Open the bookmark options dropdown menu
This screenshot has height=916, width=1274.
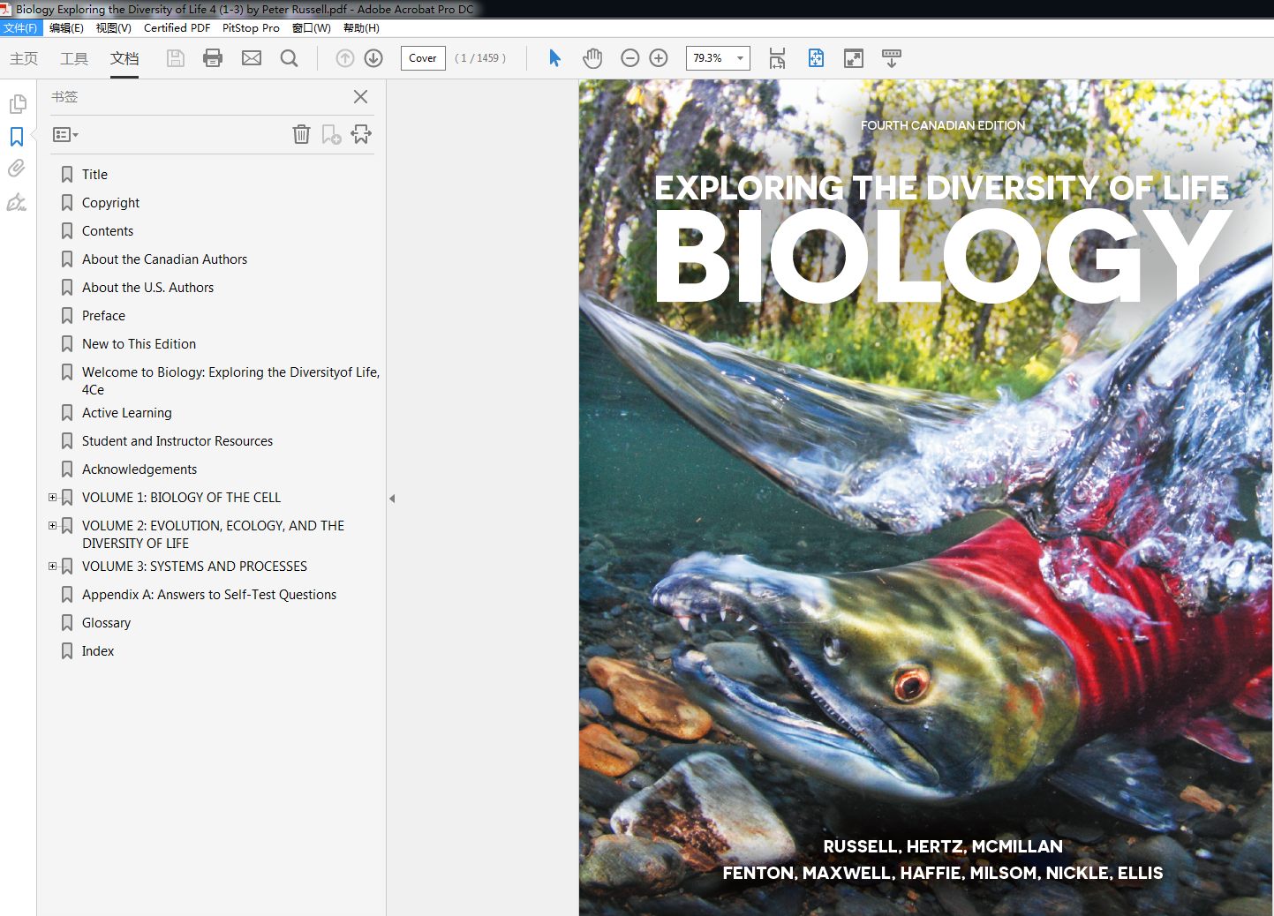[x=64, y=134]
